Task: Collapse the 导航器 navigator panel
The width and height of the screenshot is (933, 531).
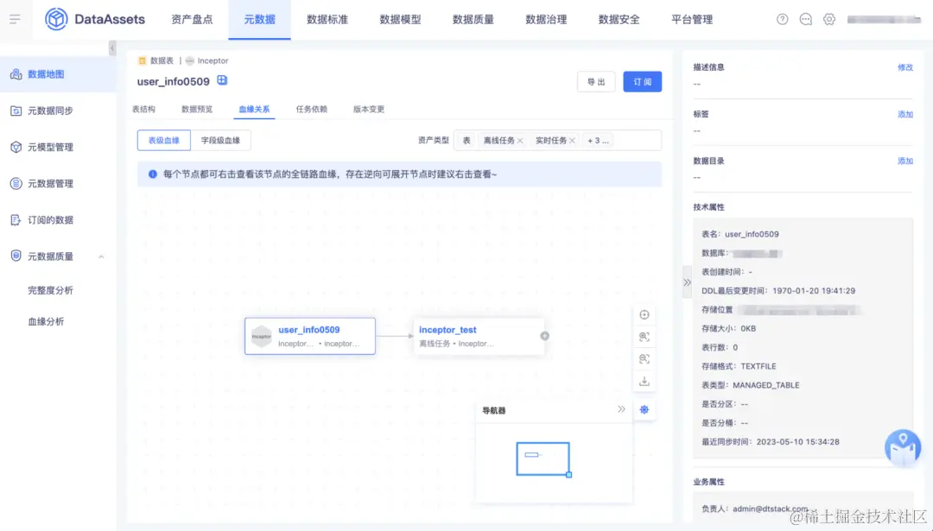Action: pos(621,409)
